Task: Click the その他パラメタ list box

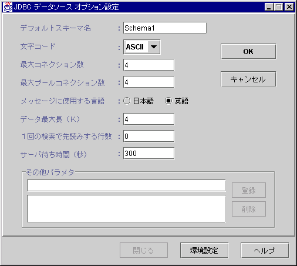Action: click(x=126, y=209)
